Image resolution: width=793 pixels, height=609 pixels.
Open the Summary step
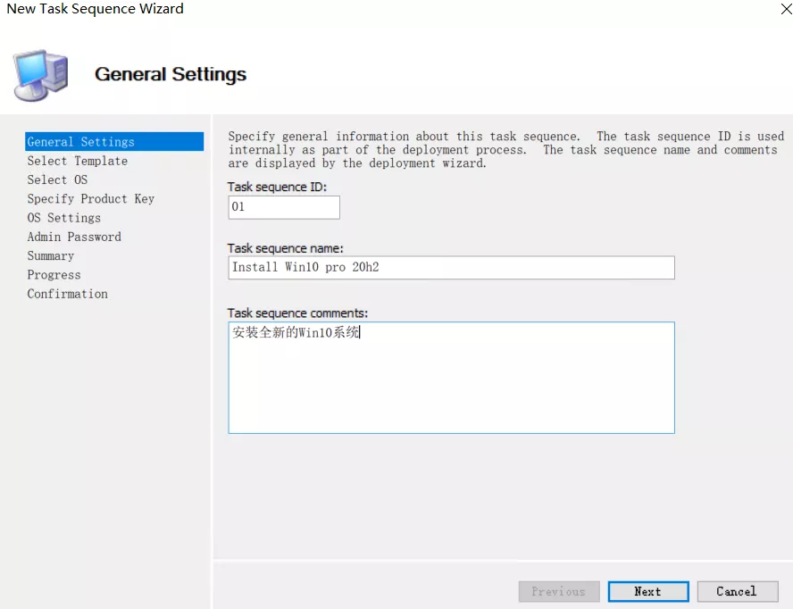(50, 255)
